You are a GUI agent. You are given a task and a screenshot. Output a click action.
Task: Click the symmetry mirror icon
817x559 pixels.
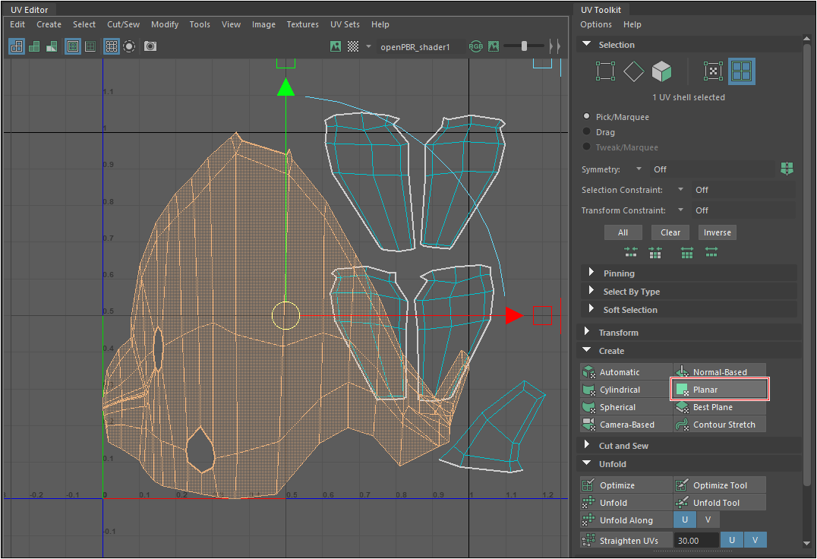tap(787, 169)
